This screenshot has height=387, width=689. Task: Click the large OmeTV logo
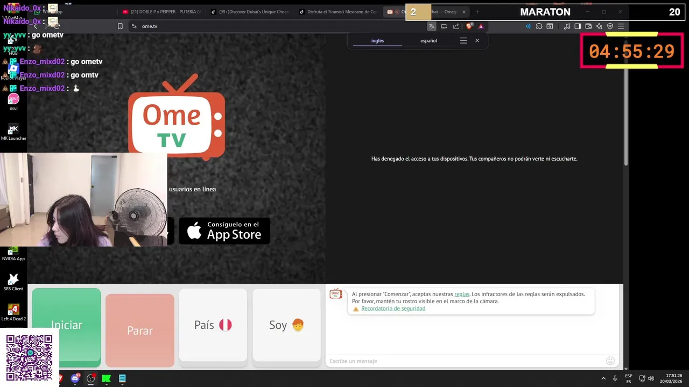177,117
